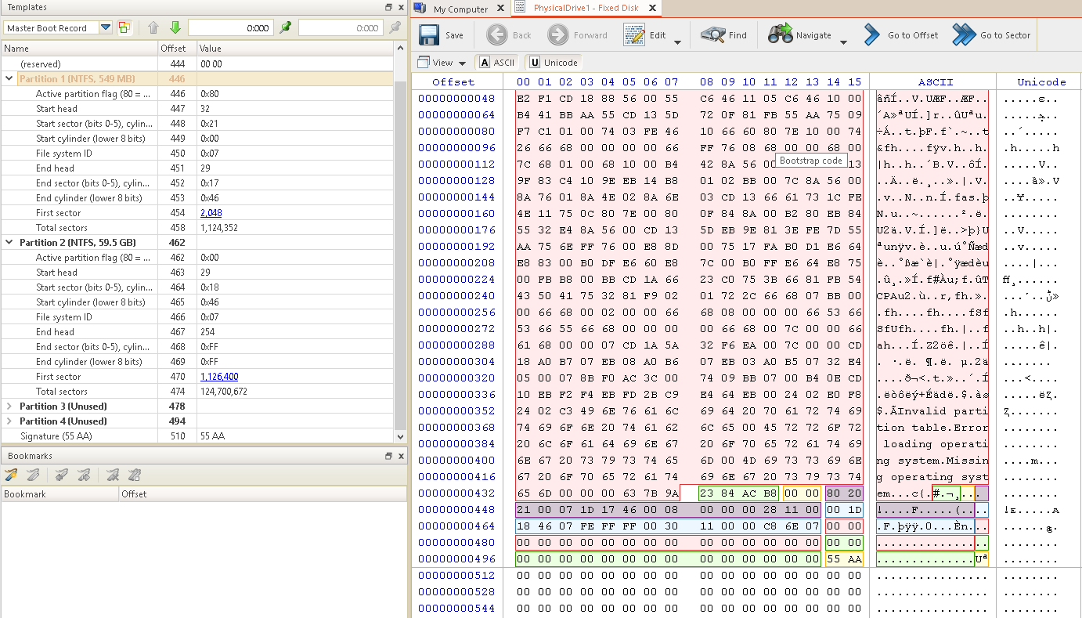Toggle the Unicode column display

point(553,63)
